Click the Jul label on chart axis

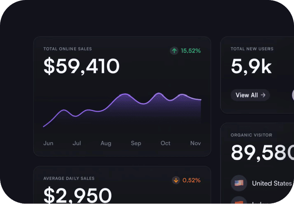[77, 143]
